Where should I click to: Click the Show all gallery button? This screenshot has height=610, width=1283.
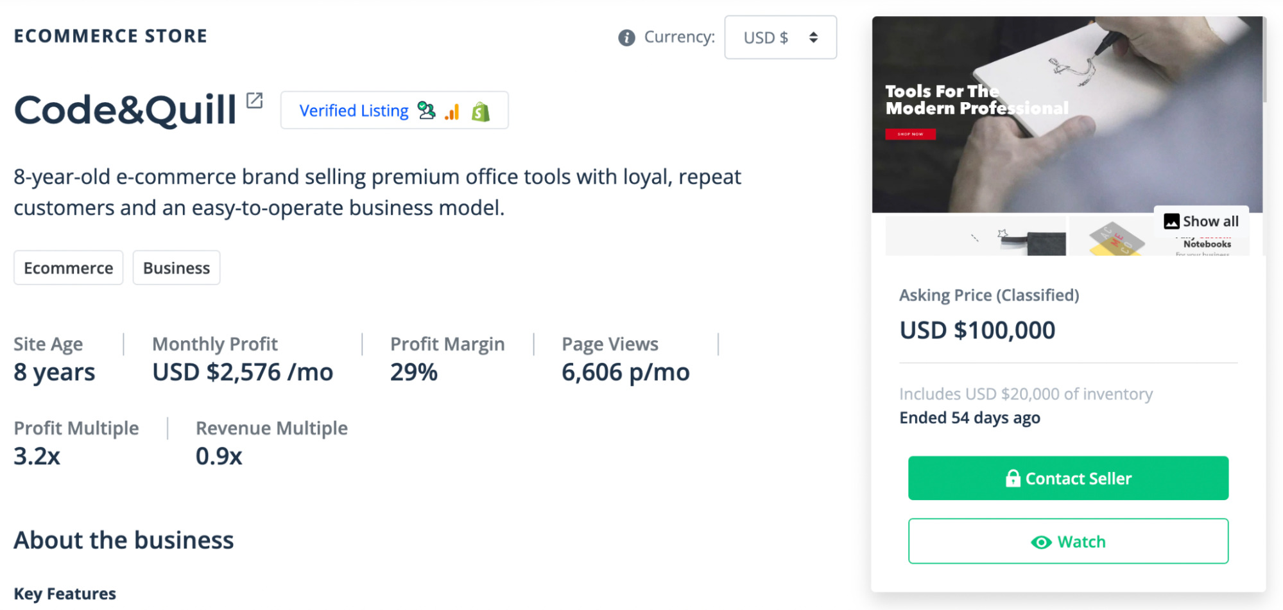click(1201, 221)
